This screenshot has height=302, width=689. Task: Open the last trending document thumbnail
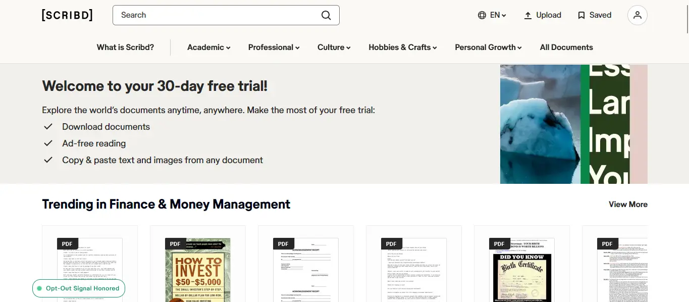[622, 270]
